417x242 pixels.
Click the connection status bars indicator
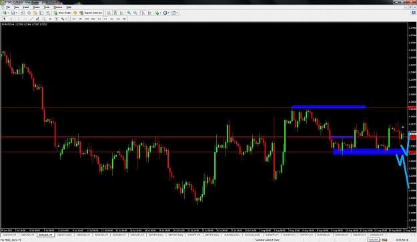(384, 240)
